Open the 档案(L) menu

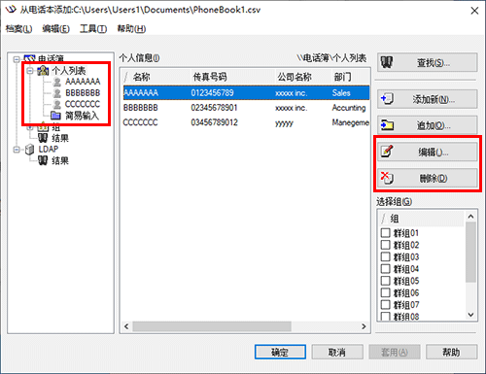(x=18, y=29)
